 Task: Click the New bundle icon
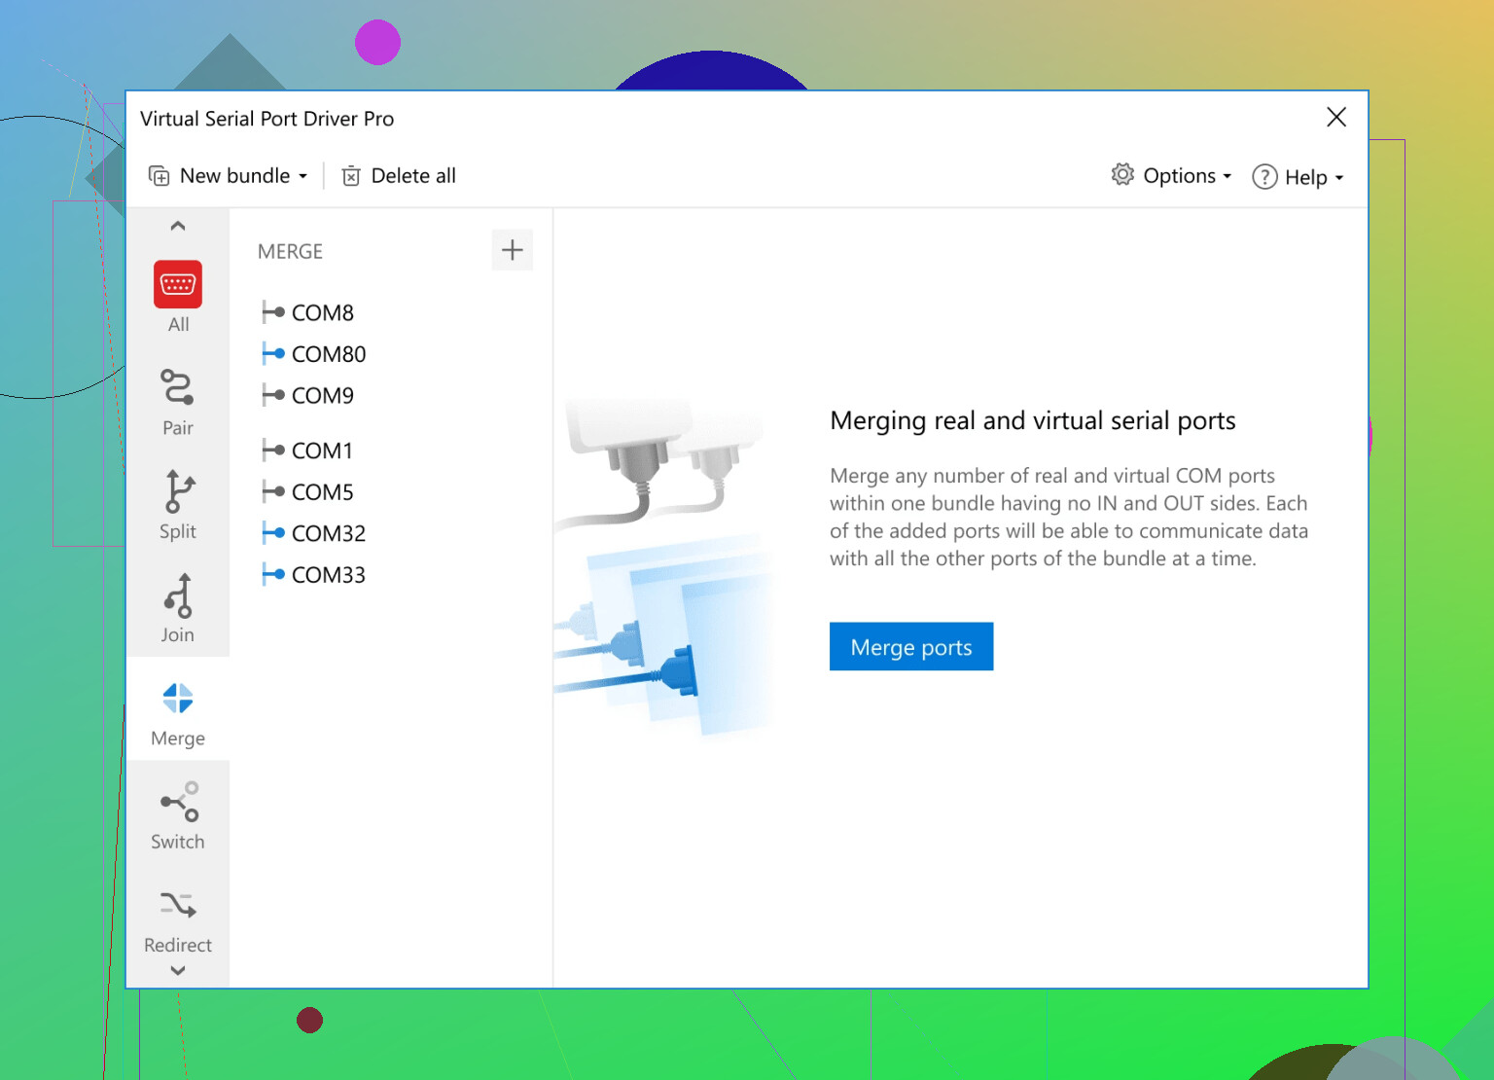159,176
